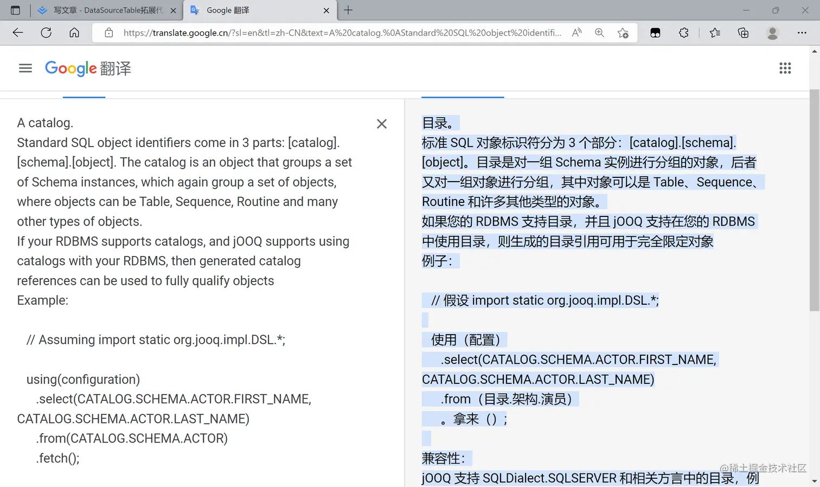The height and width of the screenshot is (487, 820).
Task: Click the page vertical scrollbar thumb
Action: 815,200
